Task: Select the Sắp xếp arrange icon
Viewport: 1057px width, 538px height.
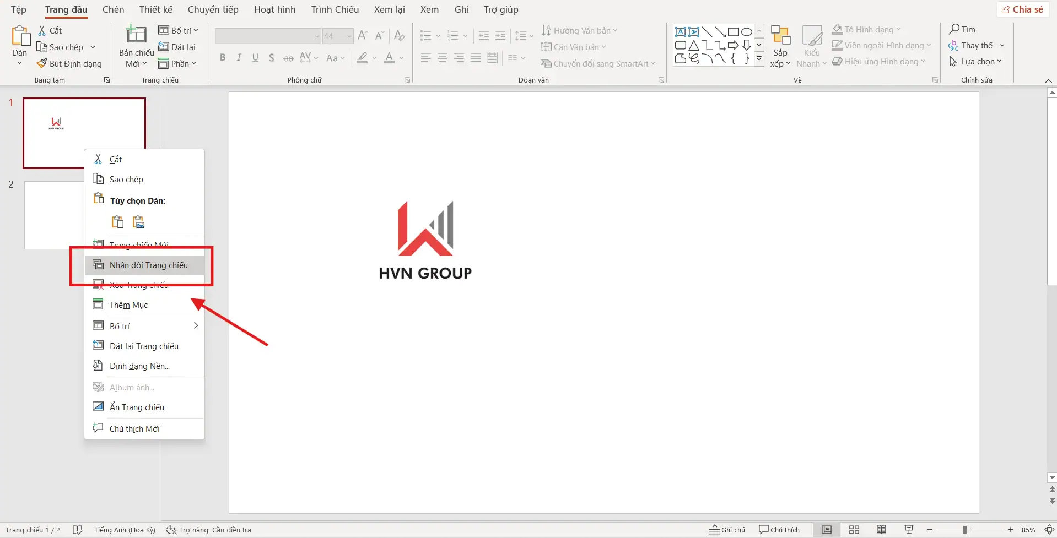Action: [x=780, y=45]
